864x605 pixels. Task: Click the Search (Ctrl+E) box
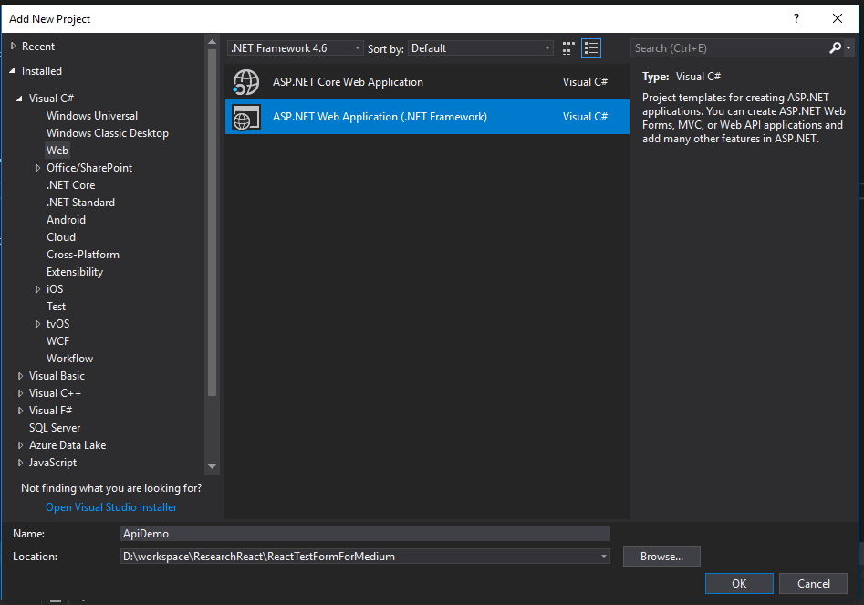(730, 48)
